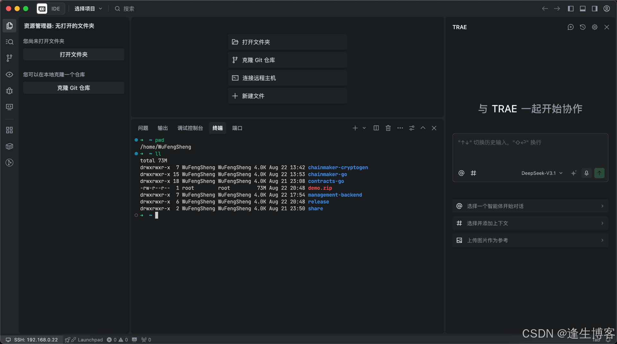Choose 打开文件夹 in welcome area

288,42
